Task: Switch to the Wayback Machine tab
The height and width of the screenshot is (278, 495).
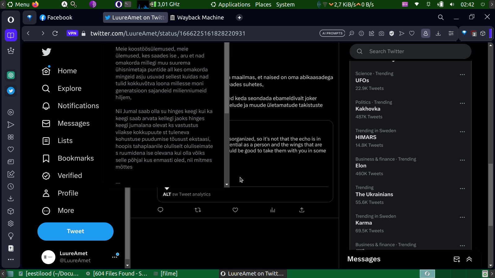Action: (197, 18)
